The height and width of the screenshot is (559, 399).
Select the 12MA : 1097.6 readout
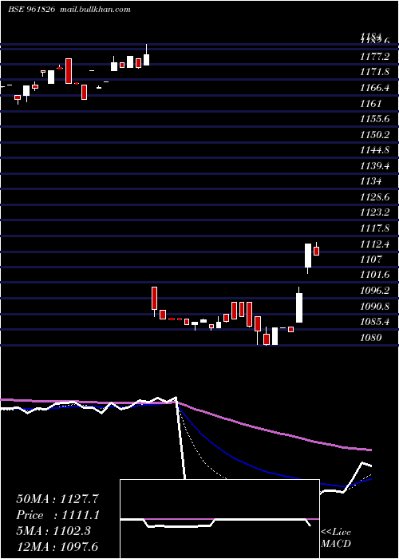pos(57,546)
